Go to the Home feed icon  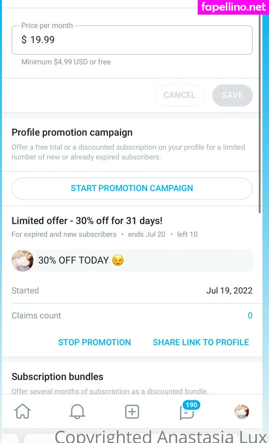click(23, 412)
